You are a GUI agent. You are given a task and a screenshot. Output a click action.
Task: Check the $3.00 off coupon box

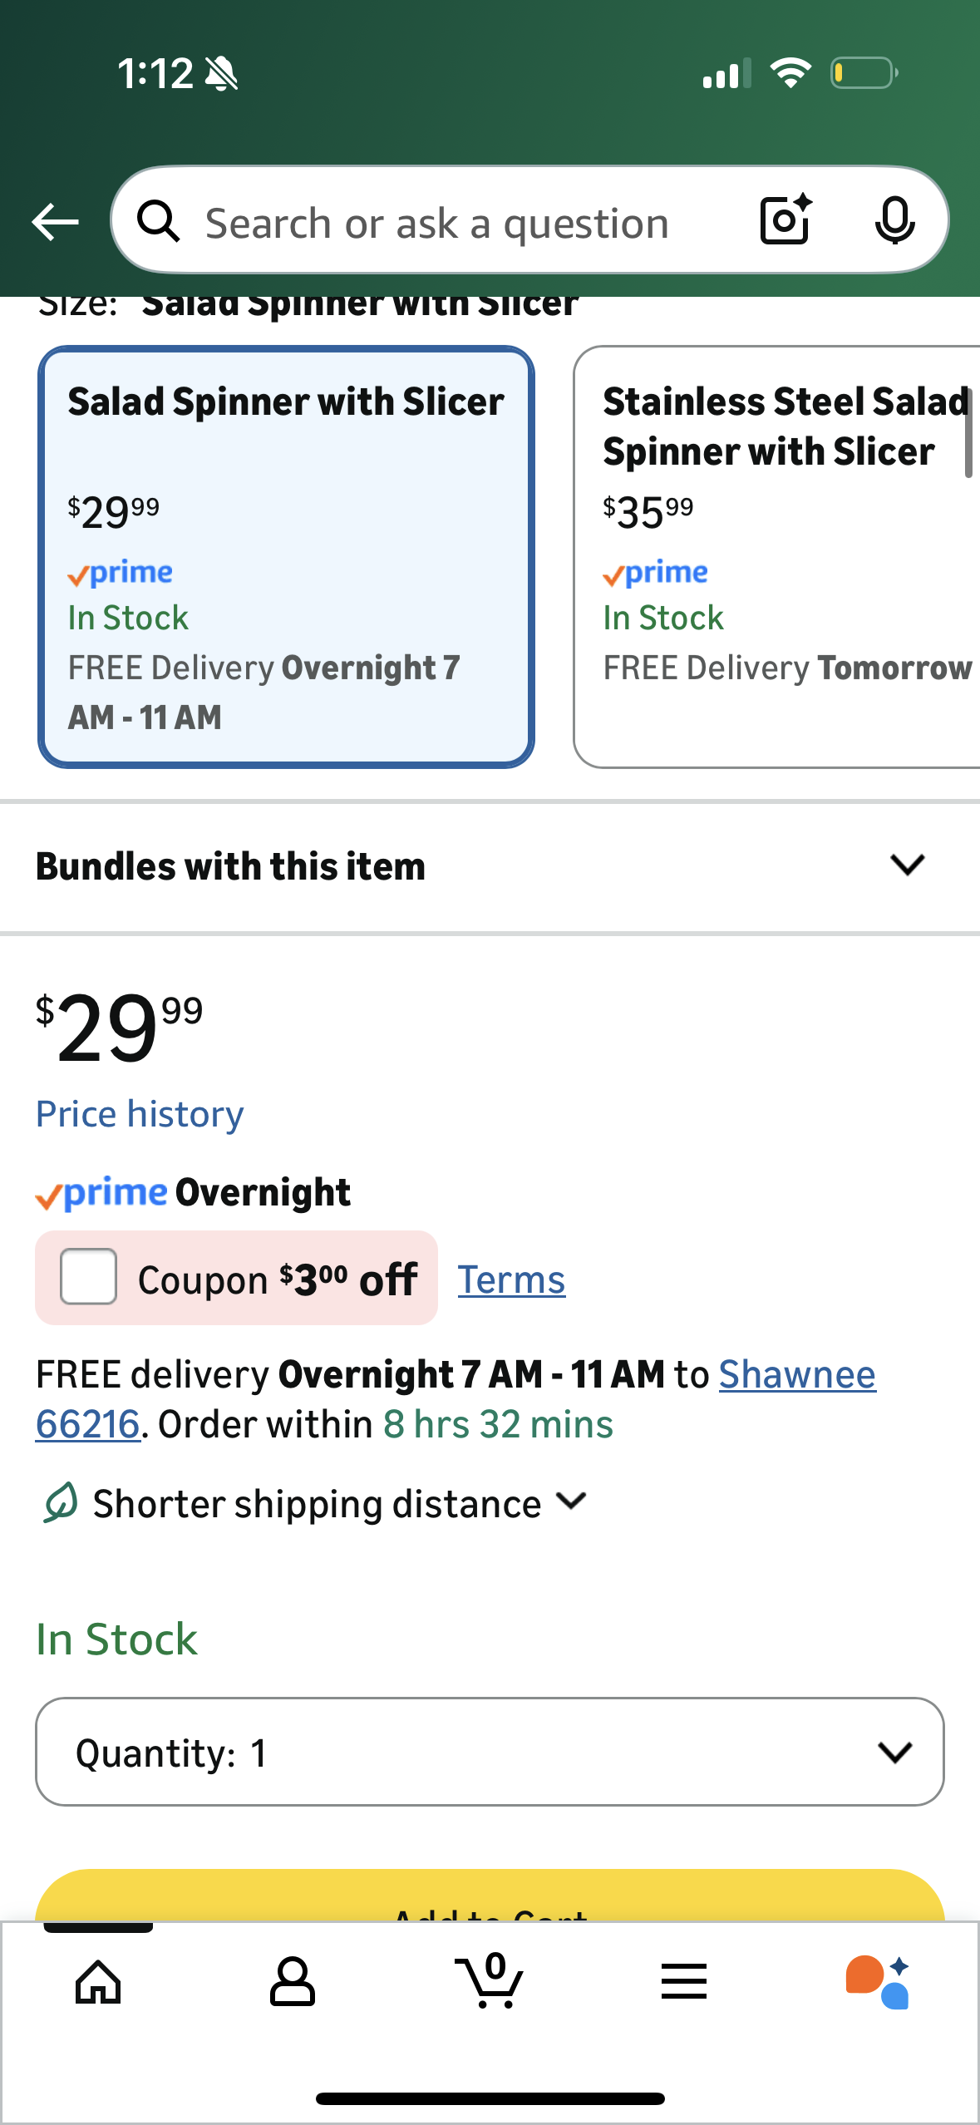(88, 1277)
